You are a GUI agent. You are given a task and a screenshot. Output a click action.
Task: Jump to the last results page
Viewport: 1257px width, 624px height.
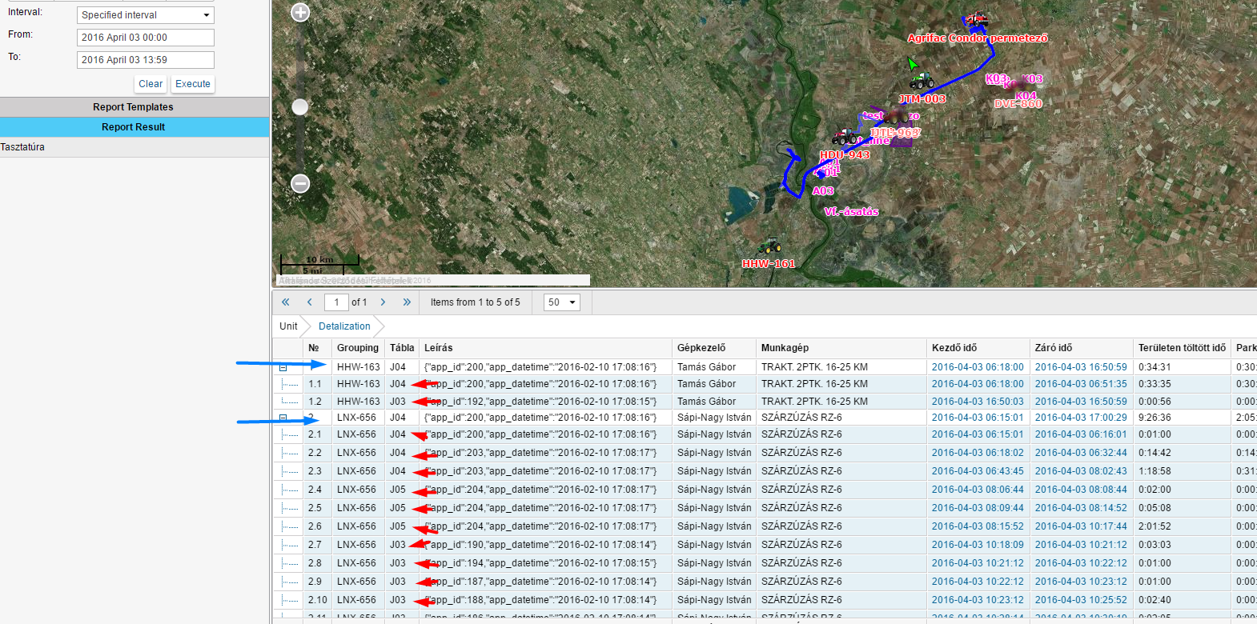point(407,302)
